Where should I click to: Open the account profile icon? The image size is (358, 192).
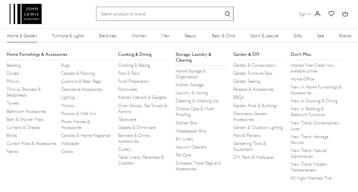coord(317,14)
